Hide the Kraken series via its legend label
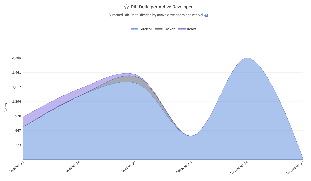This screenshot has height=181, width=311. click(x=169, y=29)
